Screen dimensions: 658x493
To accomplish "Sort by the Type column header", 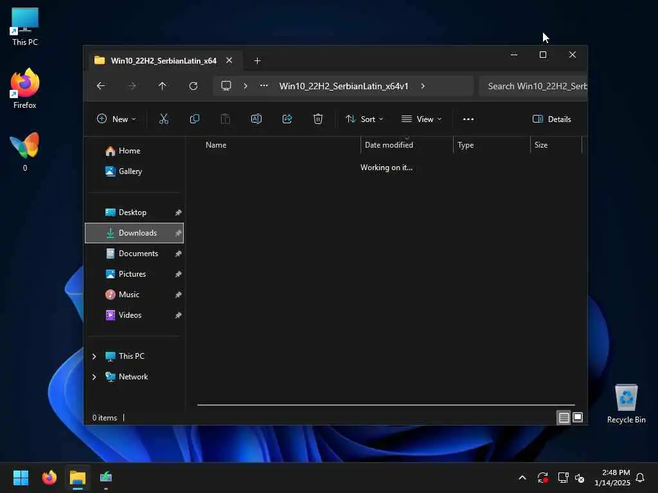I will 492,145.
